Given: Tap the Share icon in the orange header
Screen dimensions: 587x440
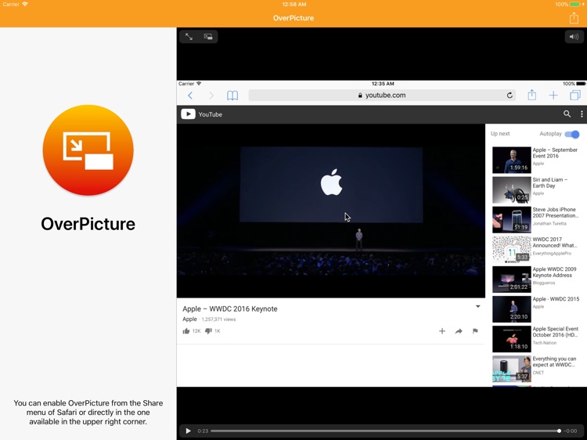Looking at the screenshot, I should (574, 17).
